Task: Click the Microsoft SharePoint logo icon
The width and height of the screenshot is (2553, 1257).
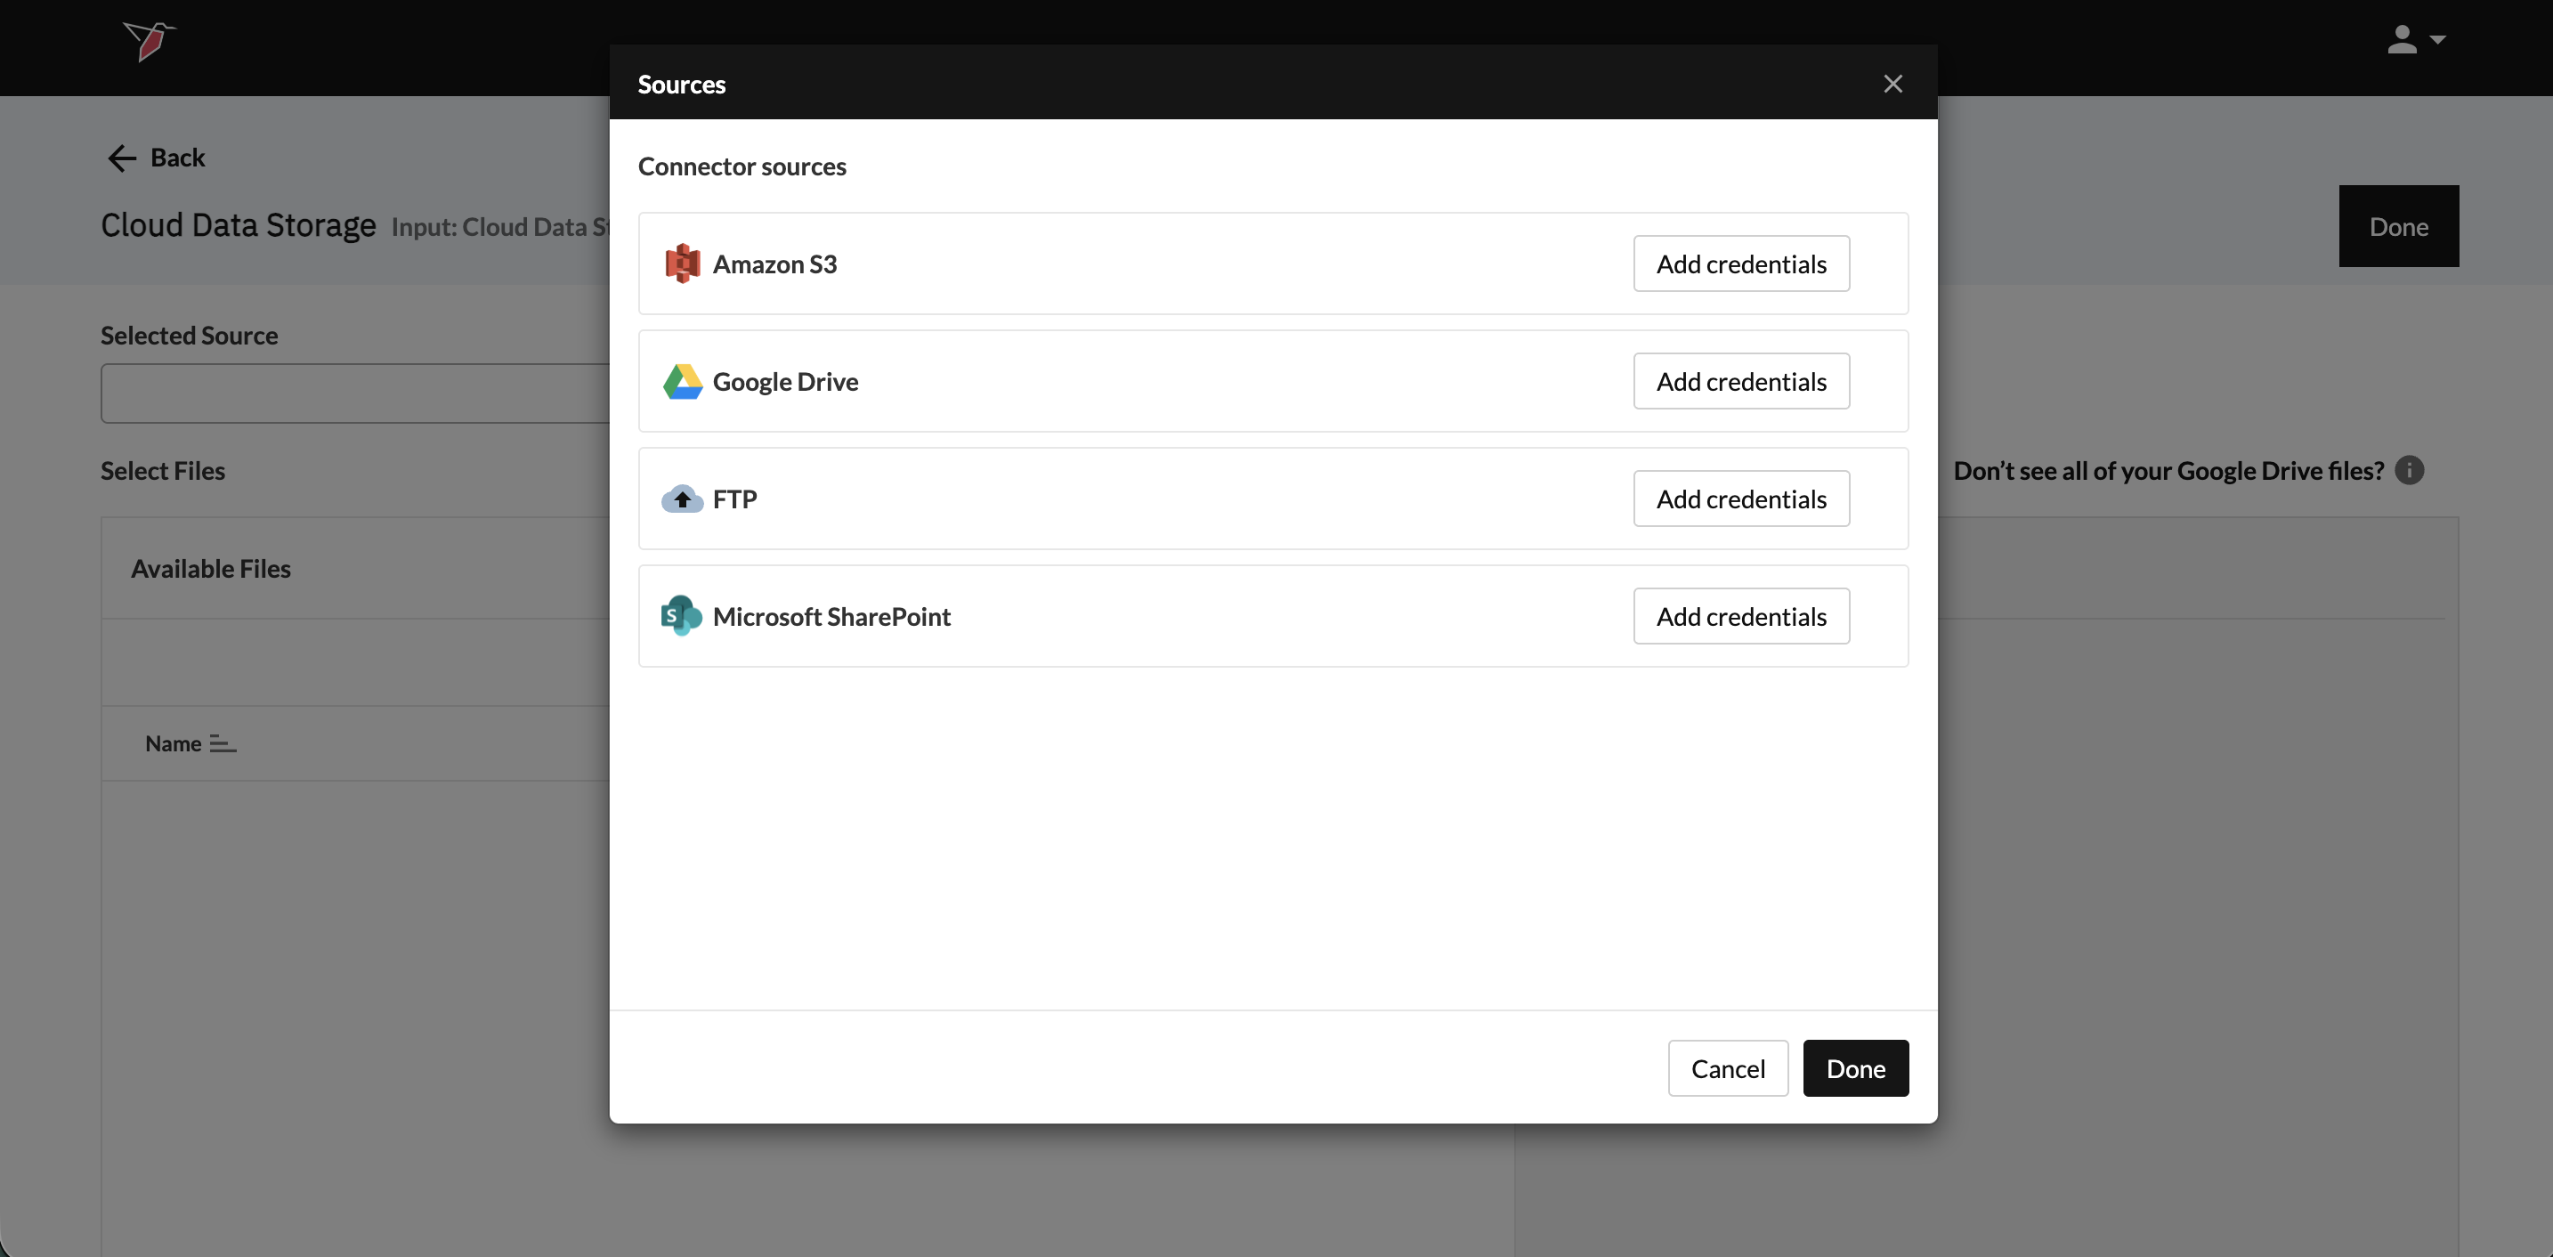Action: click(682, 616)
